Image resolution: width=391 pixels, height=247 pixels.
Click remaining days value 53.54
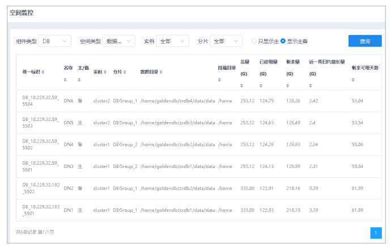click(x=358, y=123)
